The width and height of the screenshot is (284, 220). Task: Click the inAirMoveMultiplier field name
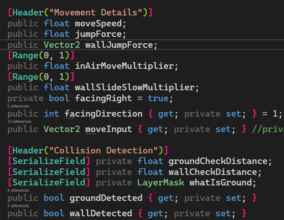124,66
